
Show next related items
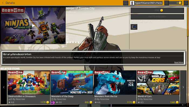183,87
